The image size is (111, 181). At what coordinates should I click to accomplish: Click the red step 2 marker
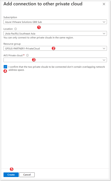pos(53,48)
